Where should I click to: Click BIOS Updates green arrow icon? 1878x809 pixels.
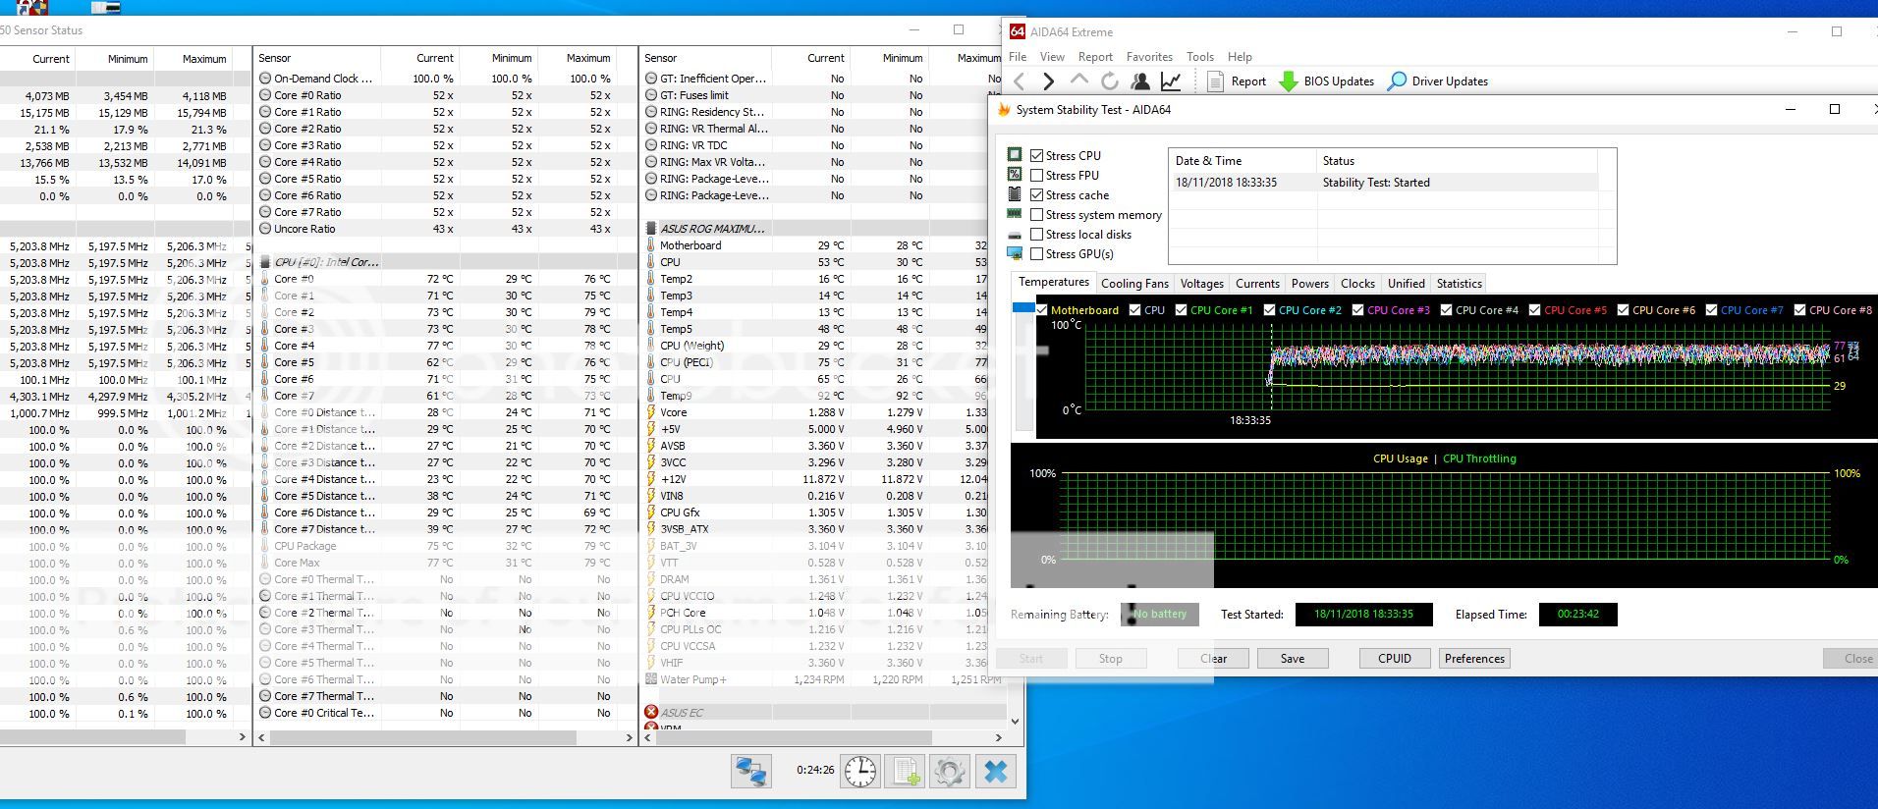[1289, 81]
